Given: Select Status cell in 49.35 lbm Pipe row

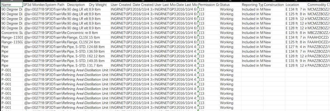Looking at the screenshot, I should (x=231, y=61).
